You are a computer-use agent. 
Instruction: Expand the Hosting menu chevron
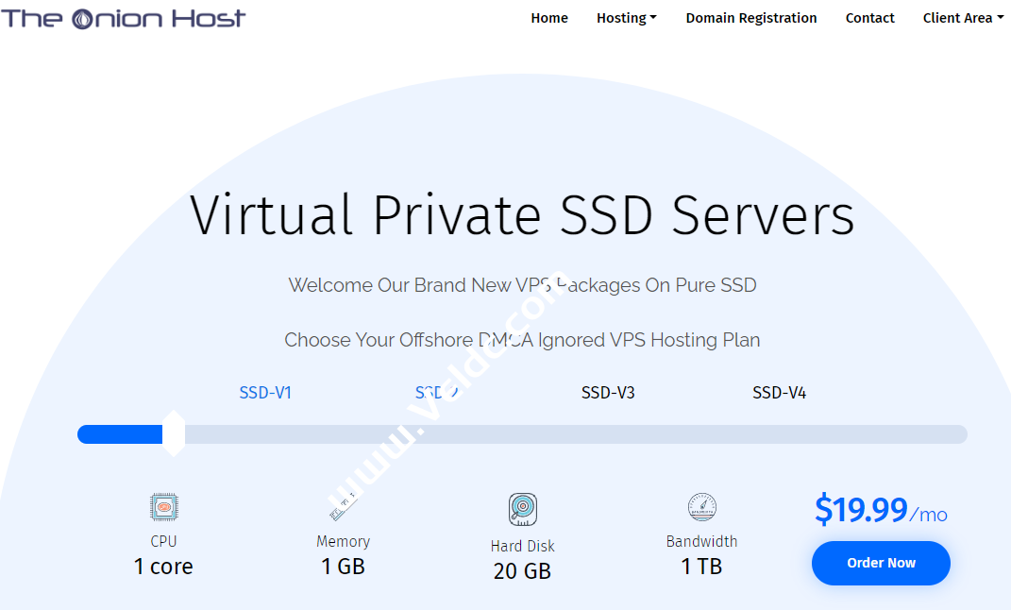pos(655,17)
